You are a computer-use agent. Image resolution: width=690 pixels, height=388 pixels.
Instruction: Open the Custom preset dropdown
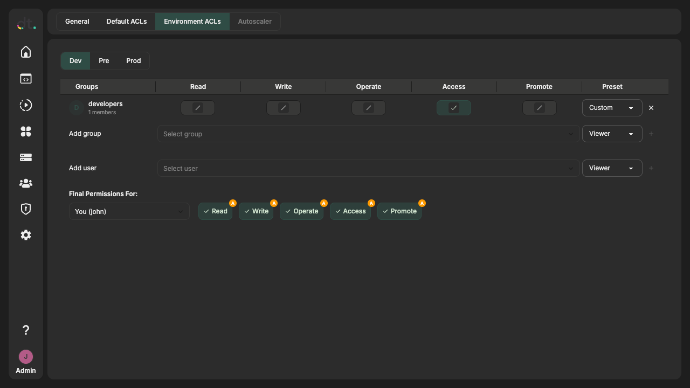pos(612,108)
